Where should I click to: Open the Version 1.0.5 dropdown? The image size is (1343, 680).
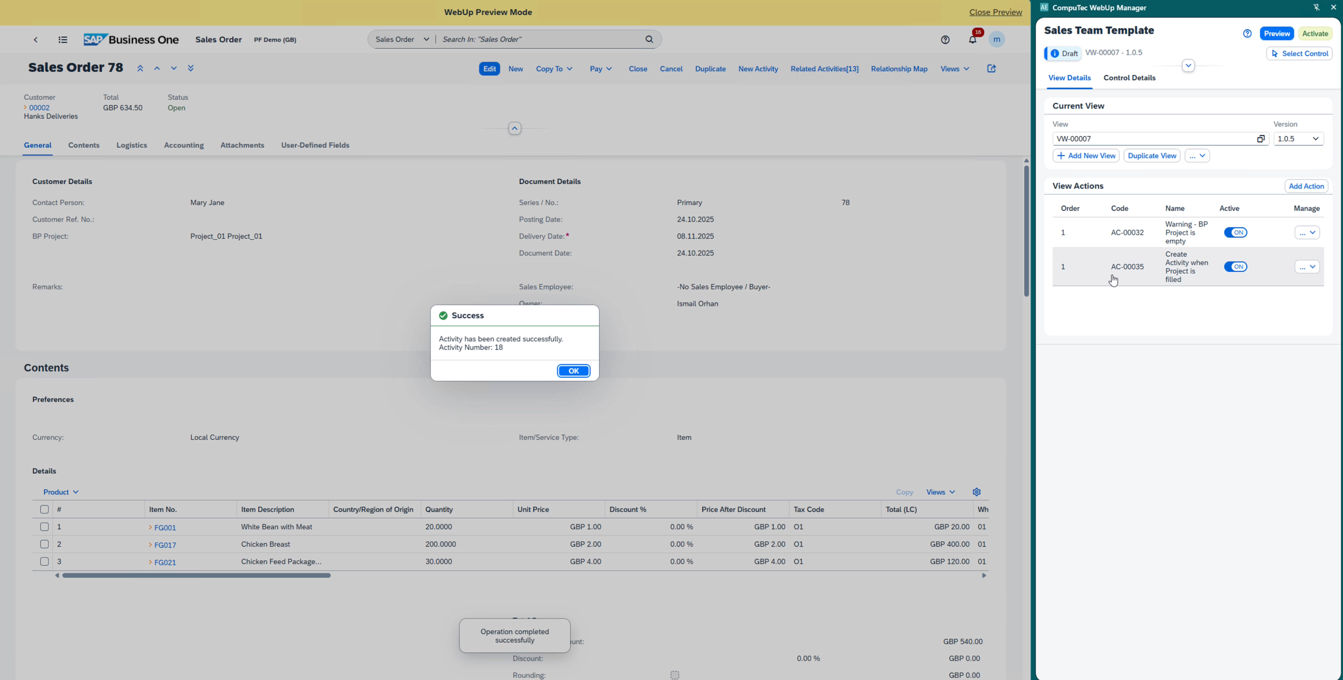1298,139
